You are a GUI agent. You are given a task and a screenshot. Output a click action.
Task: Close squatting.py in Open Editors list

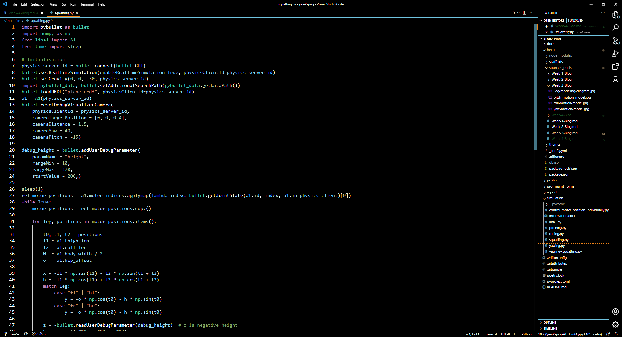coord(547,32)
